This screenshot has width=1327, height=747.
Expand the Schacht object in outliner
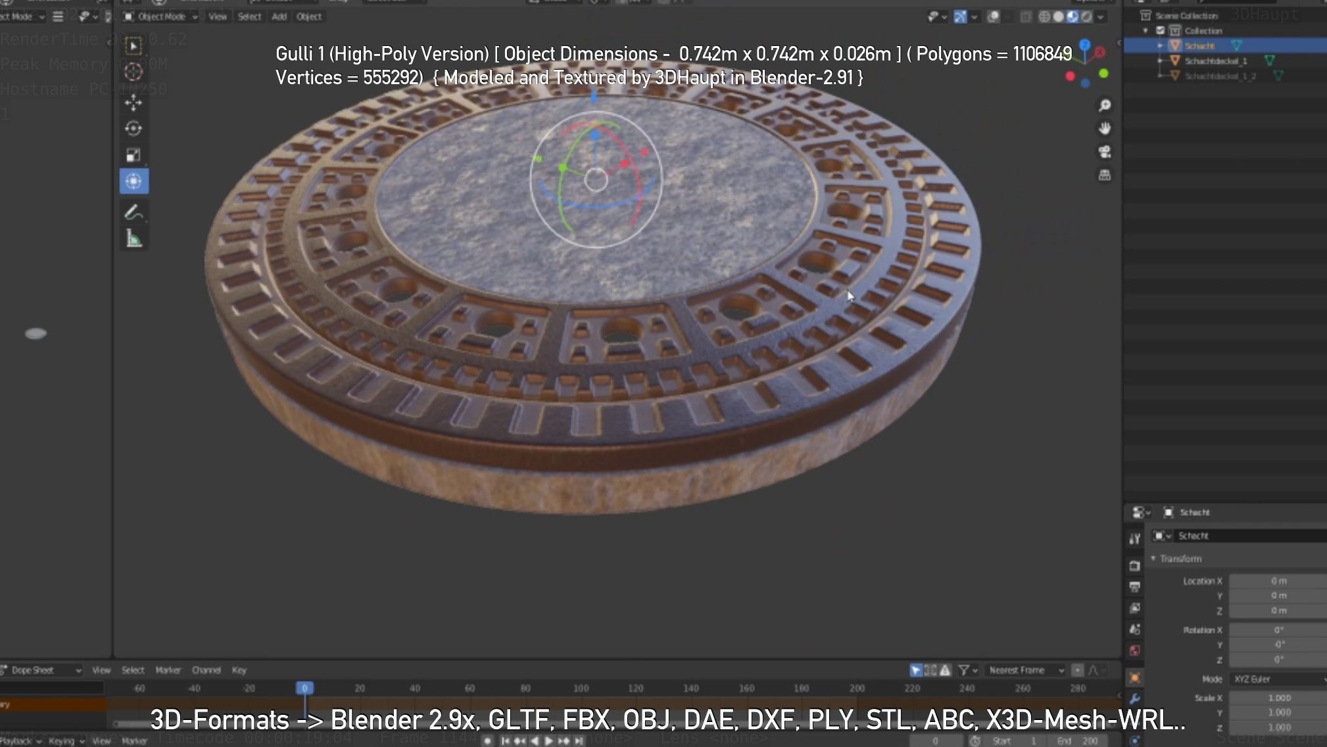point(1160,45)
